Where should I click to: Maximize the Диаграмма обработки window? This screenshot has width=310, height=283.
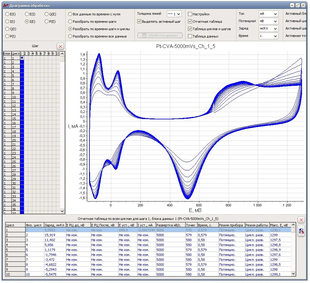297,5
